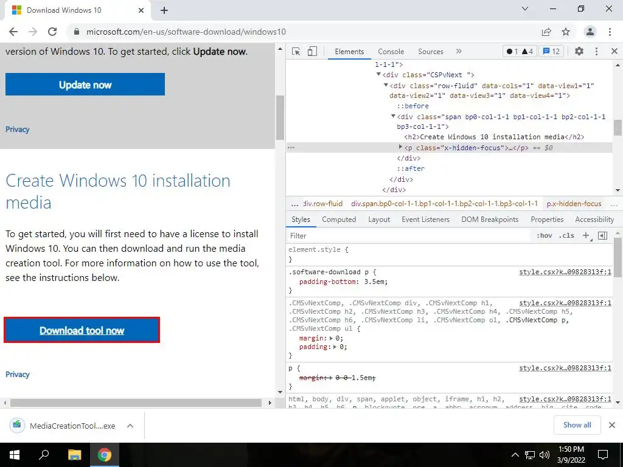Open the notification center icon

tap(603, 455)
